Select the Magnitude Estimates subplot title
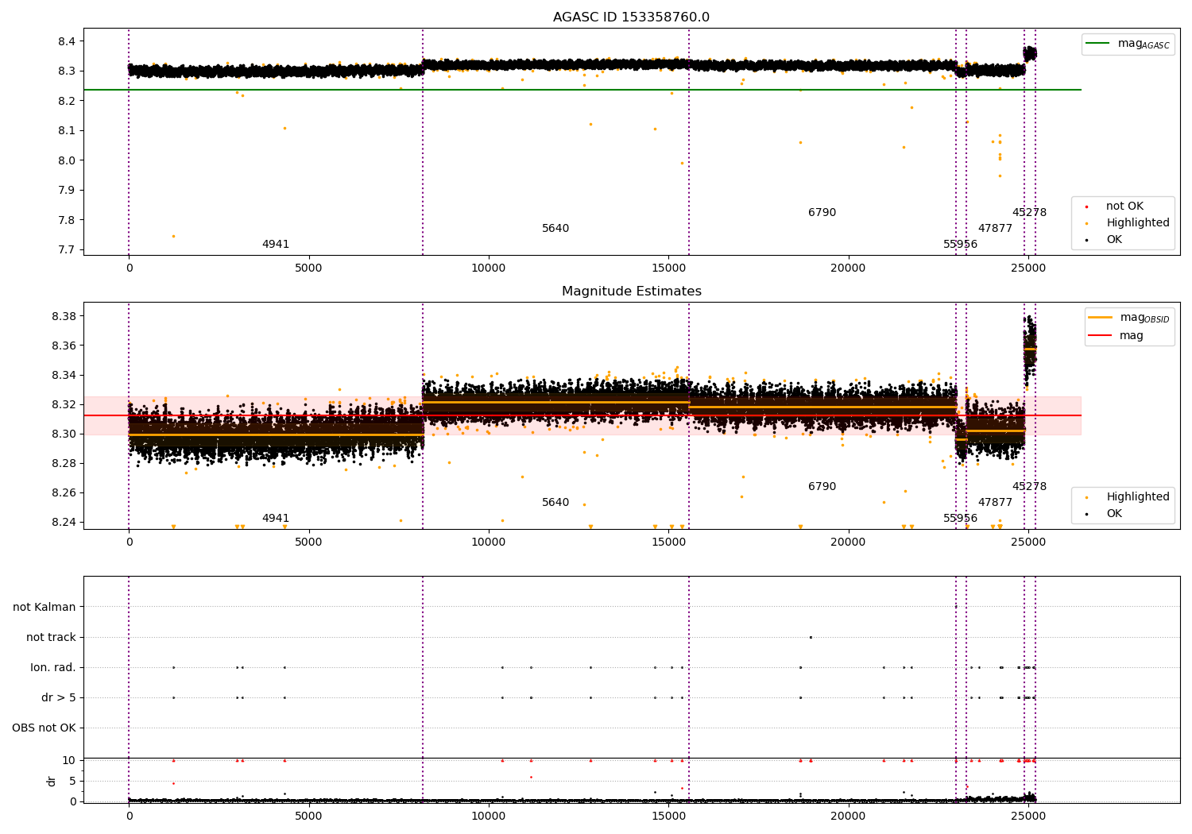Screen dimensions: 1192x834 [631, 292]
